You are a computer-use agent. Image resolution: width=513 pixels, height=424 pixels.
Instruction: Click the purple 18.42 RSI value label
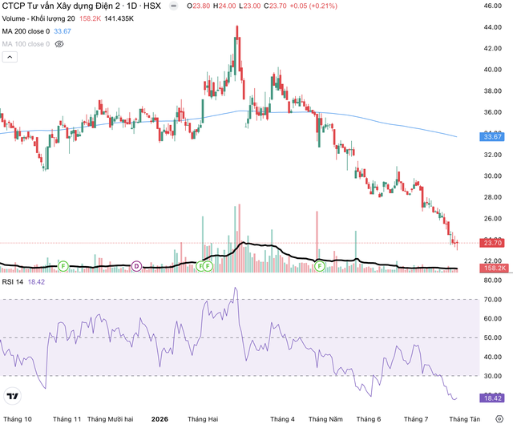492,398
